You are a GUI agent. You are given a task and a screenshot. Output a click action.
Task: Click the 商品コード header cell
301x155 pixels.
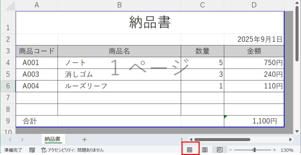pyautogui.click(x=37, y=51)
